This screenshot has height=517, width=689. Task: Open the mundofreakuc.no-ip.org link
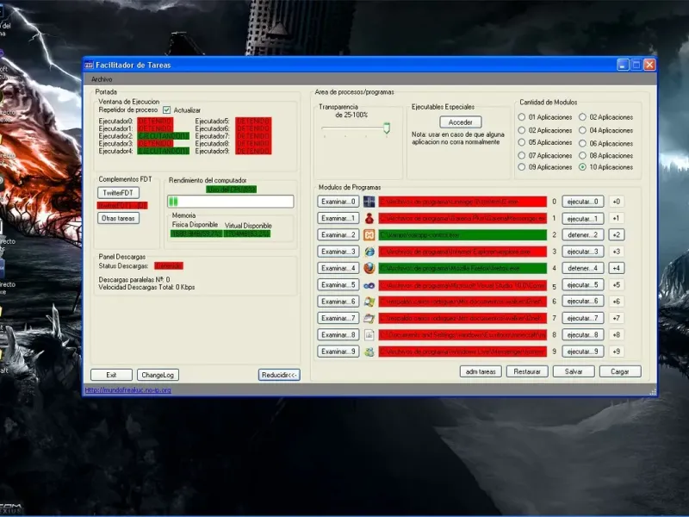127,390
